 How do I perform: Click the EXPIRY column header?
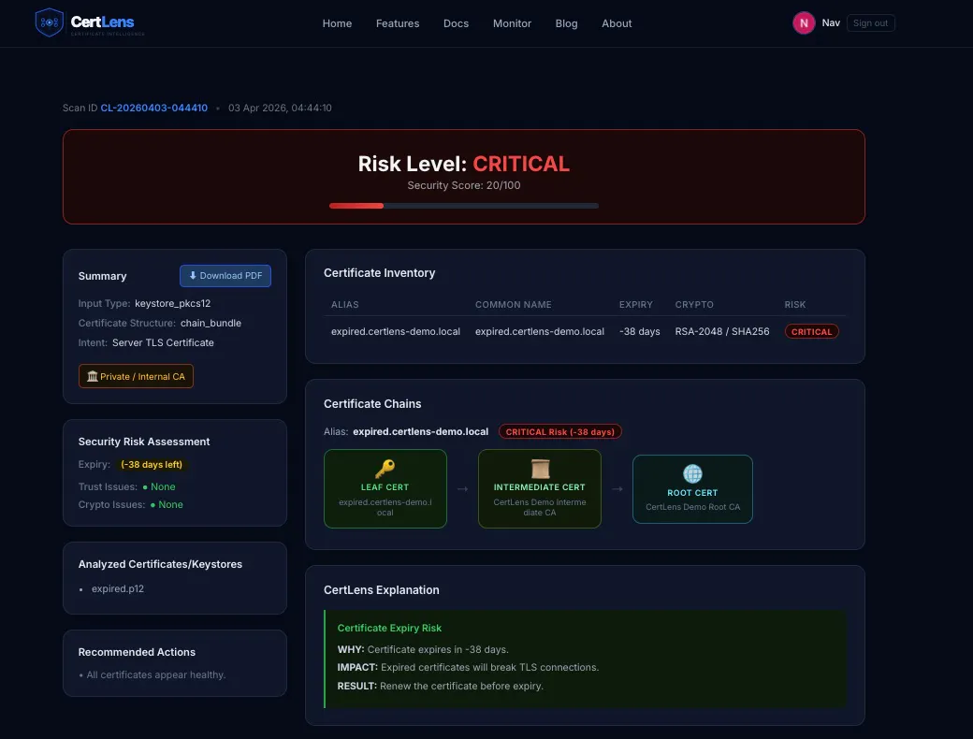[x=636, y=305]
